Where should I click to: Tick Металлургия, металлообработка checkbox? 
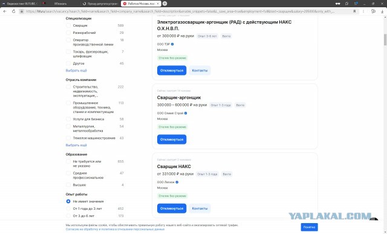pos(68,126)
